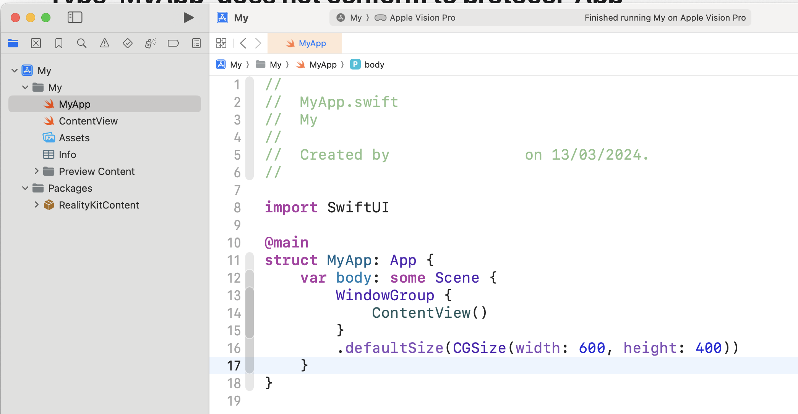Fold code ribbon beside line 13
Screen dimensions: 798x414
tap(250, 295)
